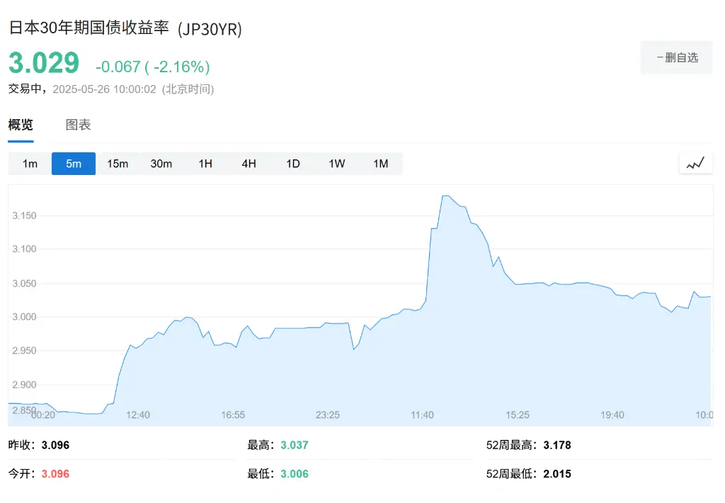725x503 pixels.
Task: Switch to the 图表 tab
Action: pyautogui.click(x=78, y=125)
